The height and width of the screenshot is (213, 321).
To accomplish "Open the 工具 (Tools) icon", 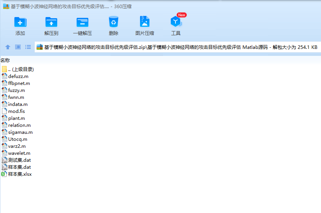I will (x=176, y=21).
